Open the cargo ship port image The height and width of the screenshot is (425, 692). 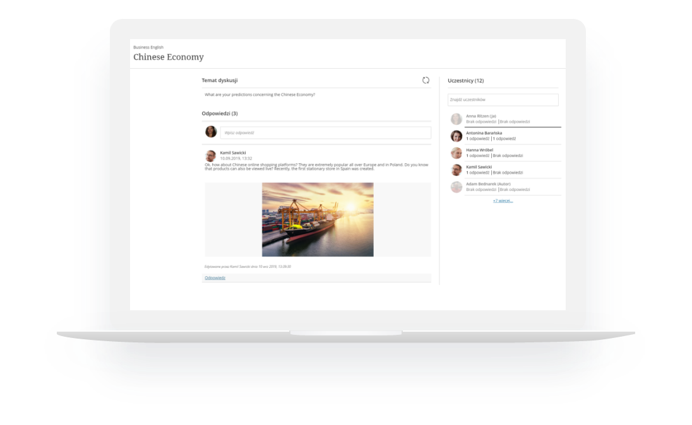tap(318, 219)
